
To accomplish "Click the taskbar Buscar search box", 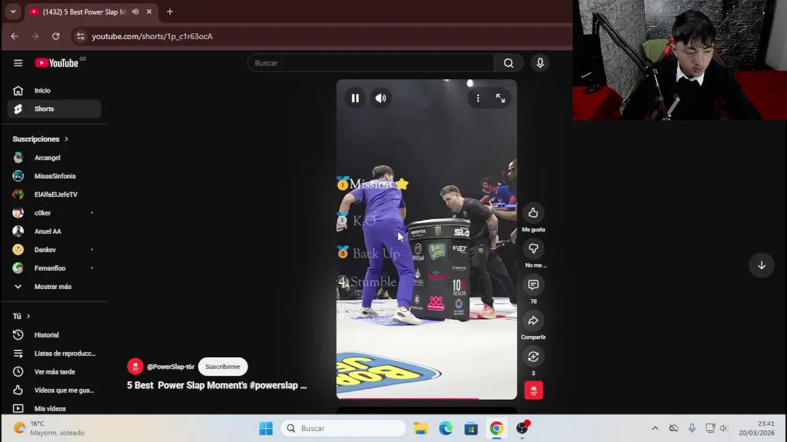I will 344,428.
